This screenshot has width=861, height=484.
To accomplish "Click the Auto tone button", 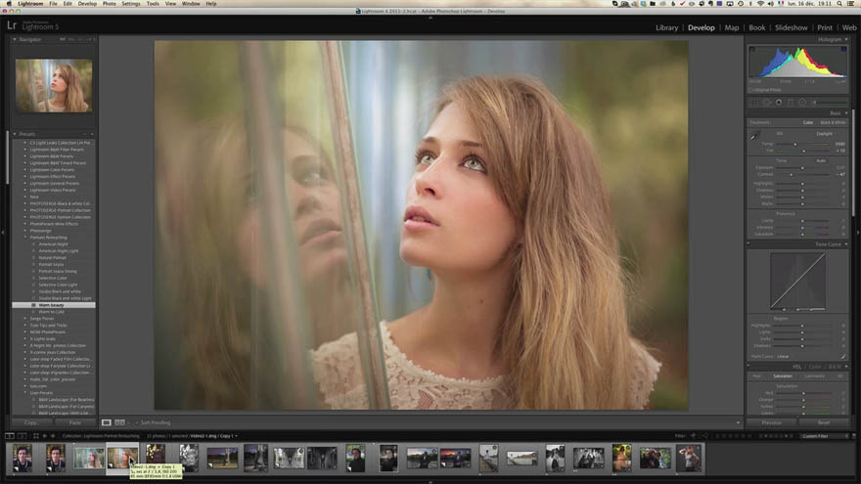I will coord(821,160).
